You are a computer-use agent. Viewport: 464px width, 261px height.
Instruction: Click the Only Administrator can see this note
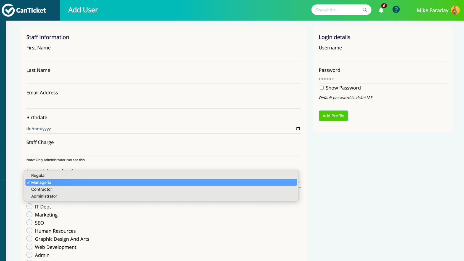click(x=56, y=160)
